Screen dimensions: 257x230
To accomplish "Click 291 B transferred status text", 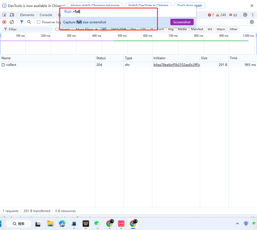I will (x=37, y=211).
